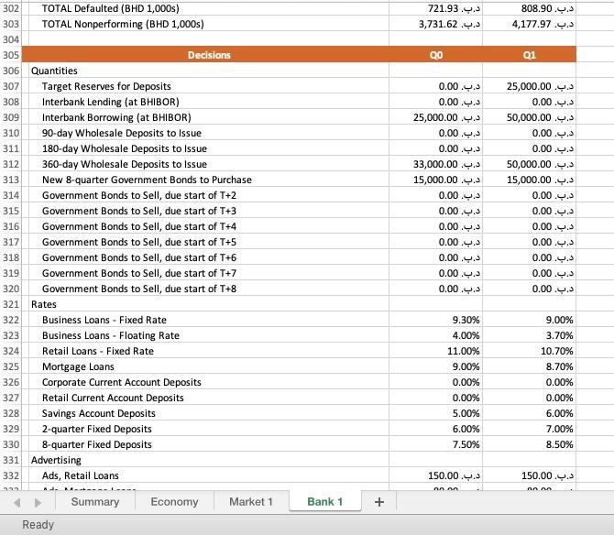The height and width of the screenshot is (535, 614).
Task: Select the 180-day Wholesale Deposits to Issue cell
Action: coord(209,148)
